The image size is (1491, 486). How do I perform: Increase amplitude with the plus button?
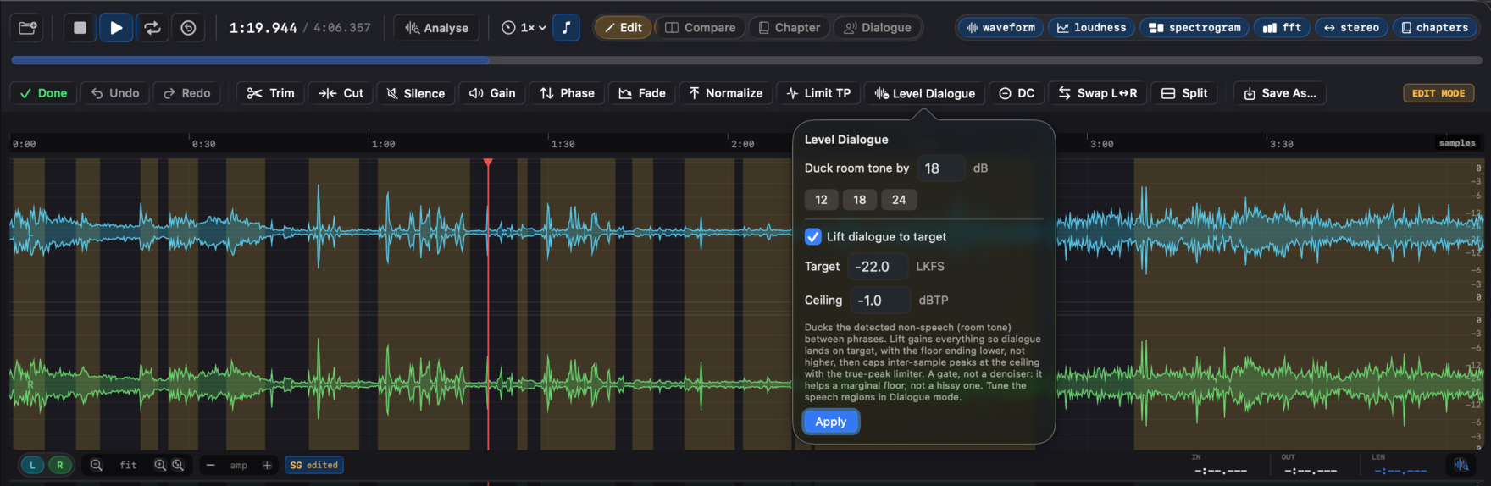(267, 465)
